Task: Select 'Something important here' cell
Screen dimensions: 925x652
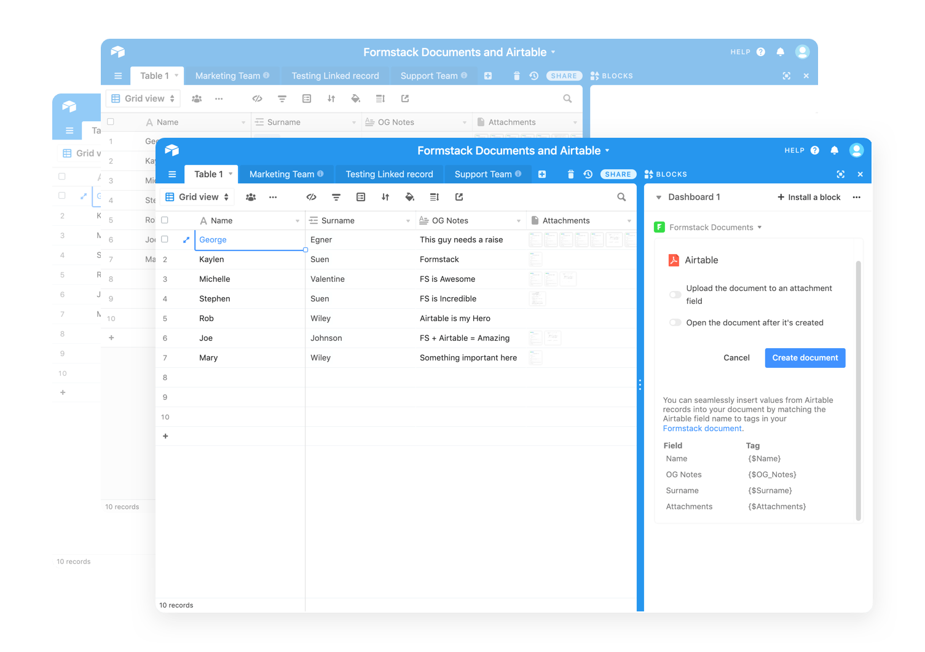Action: pos(471,358)
